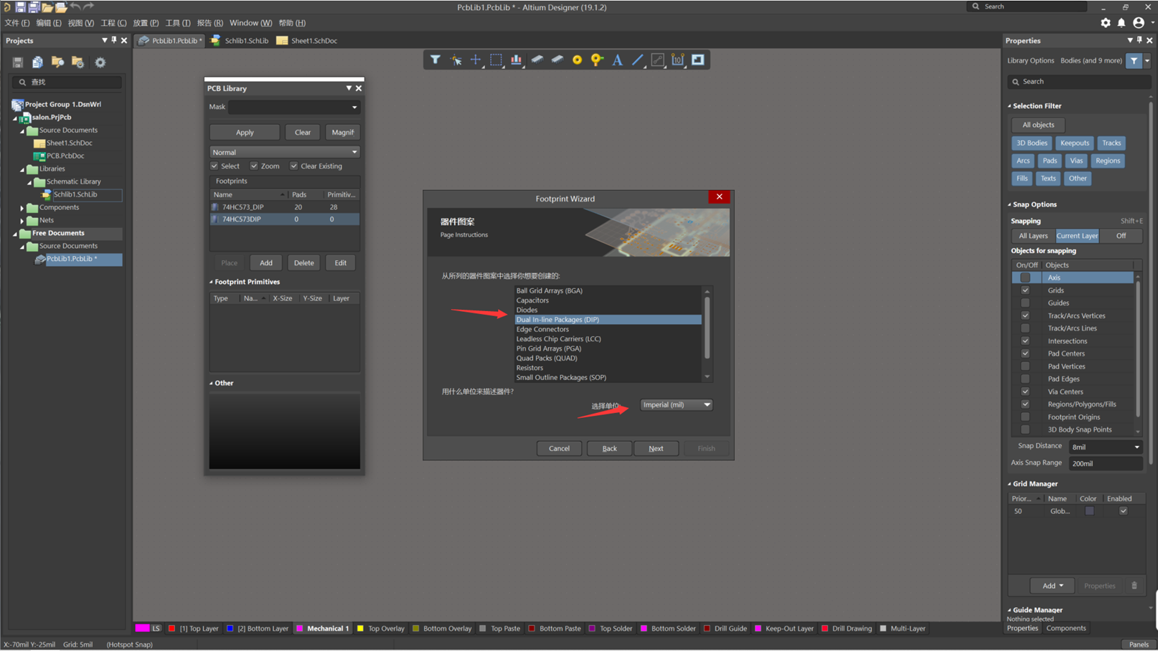
Task: Open the 文件 (F) menu
Action: pos(17,23)
